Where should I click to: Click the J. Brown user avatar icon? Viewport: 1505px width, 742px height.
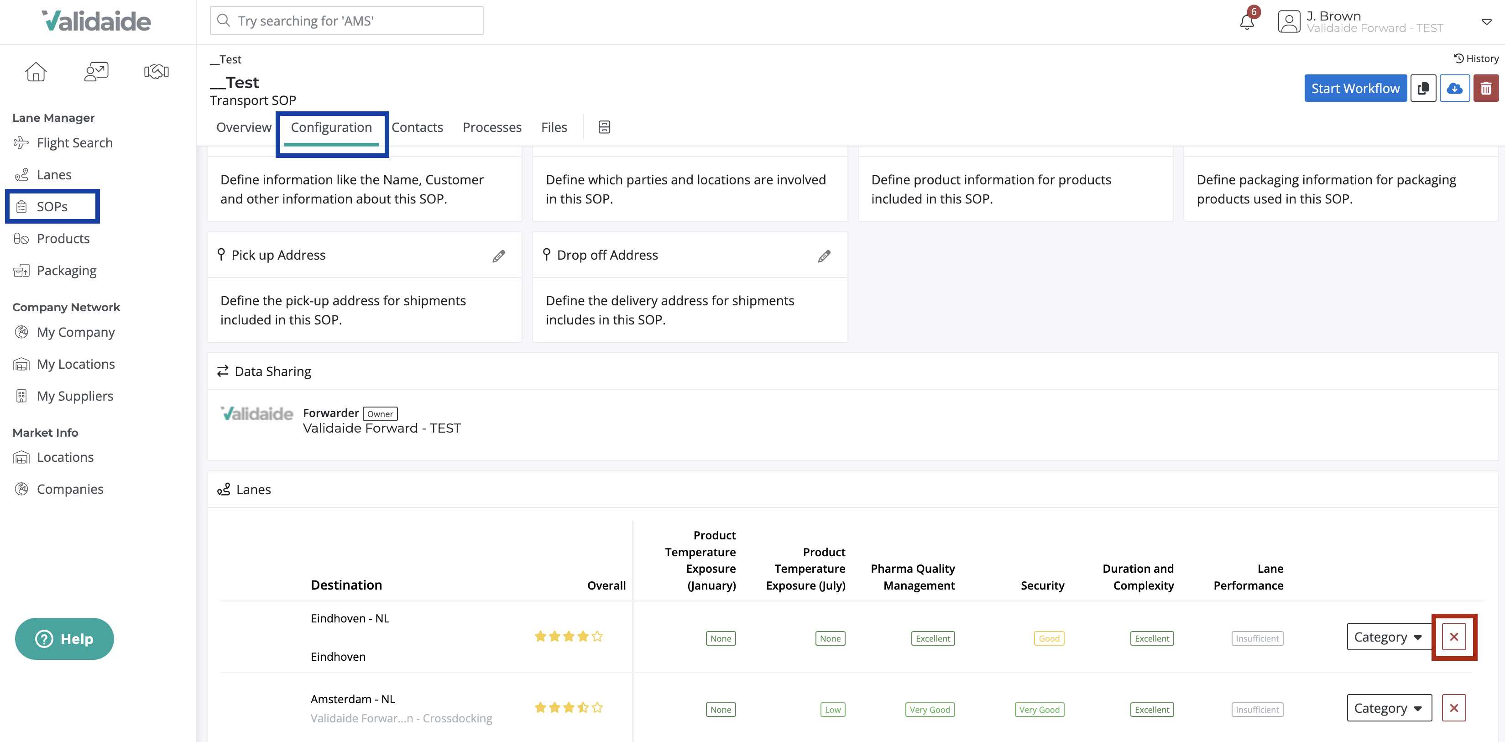1289,21
